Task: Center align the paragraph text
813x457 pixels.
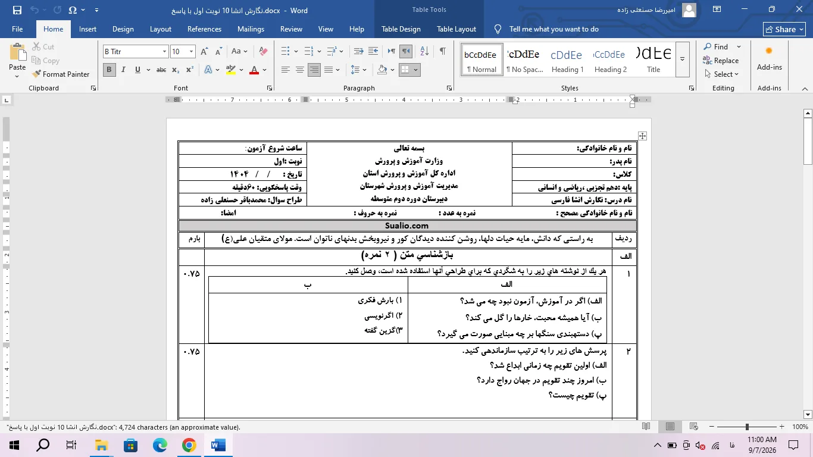Action: click(299, 70)
